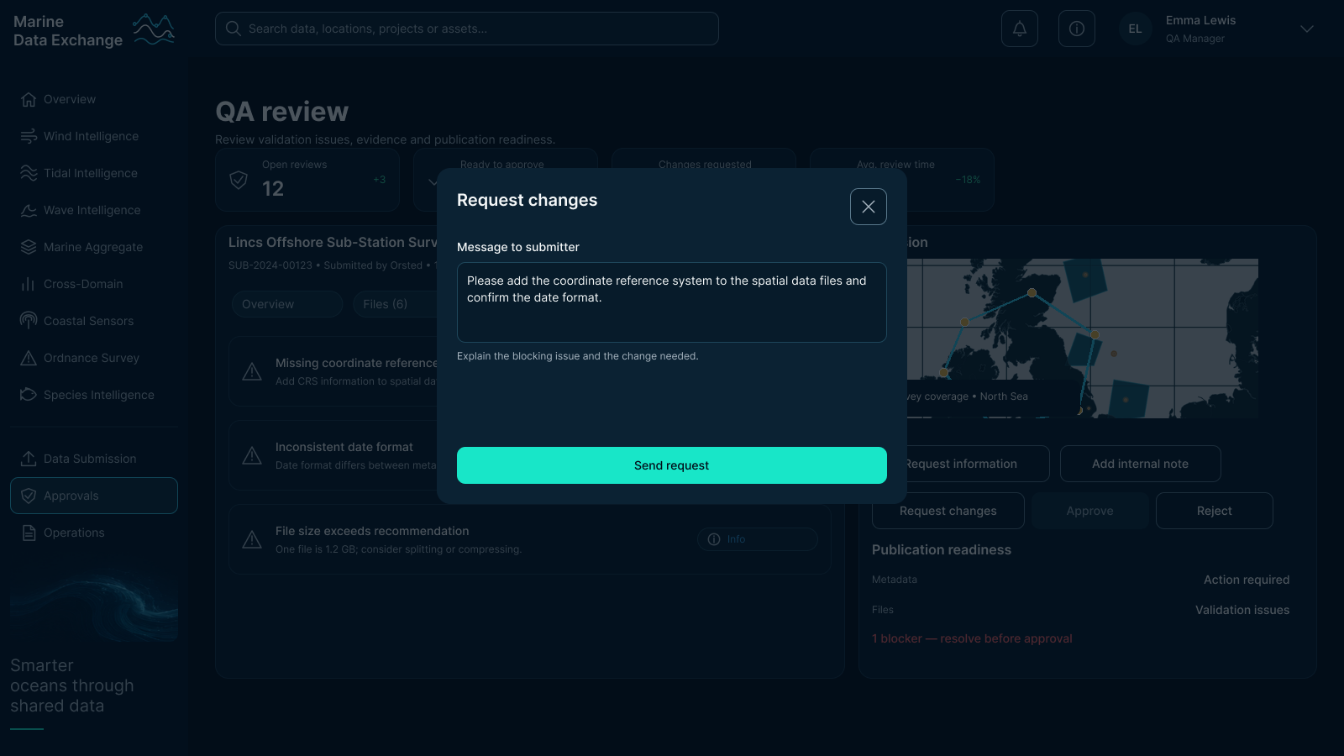The width and height of the screenshot is (1344, 756).
Task: Click Coastal Sensors signal icon
Action: click(29, 321)
